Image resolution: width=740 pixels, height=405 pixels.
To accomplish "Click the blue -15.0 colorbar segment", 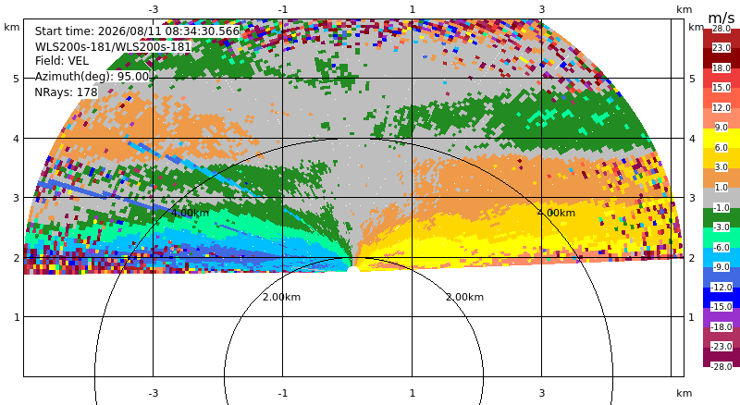I will (x=721, y=297).
